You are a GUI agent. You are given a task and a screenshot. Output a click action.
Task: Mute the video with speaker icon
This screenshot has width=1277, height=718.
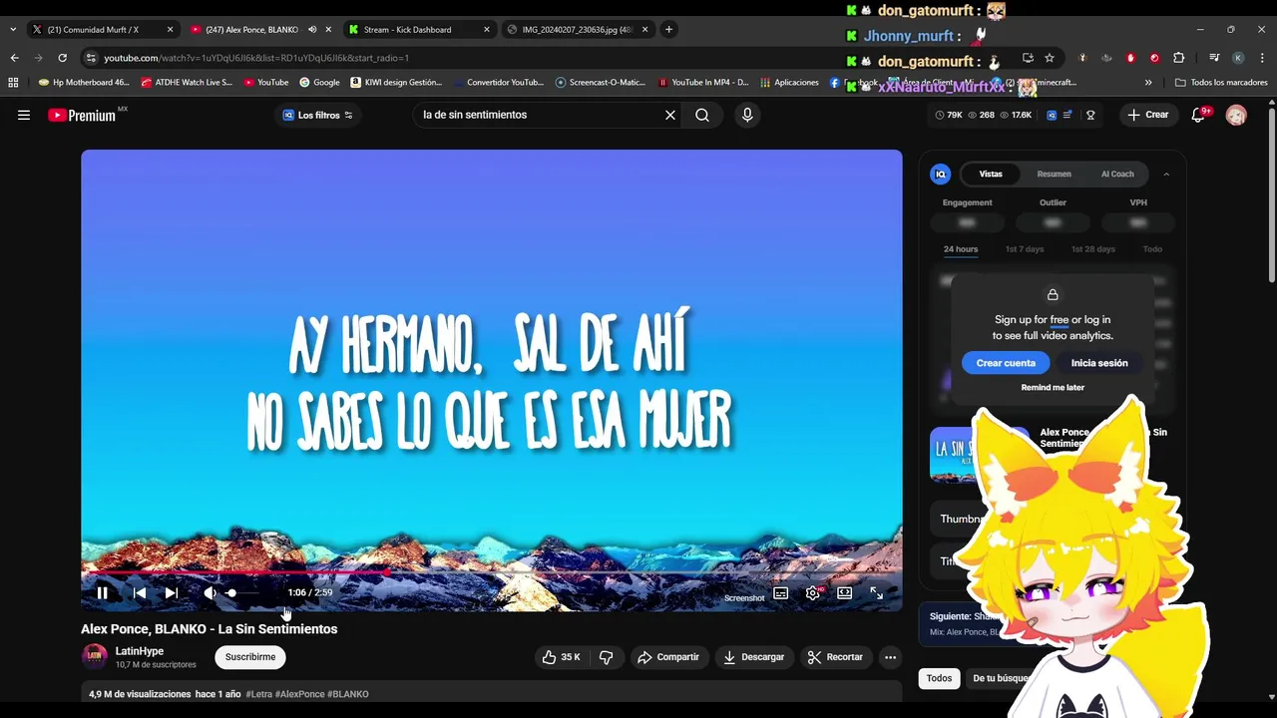(x=210, y=592)
